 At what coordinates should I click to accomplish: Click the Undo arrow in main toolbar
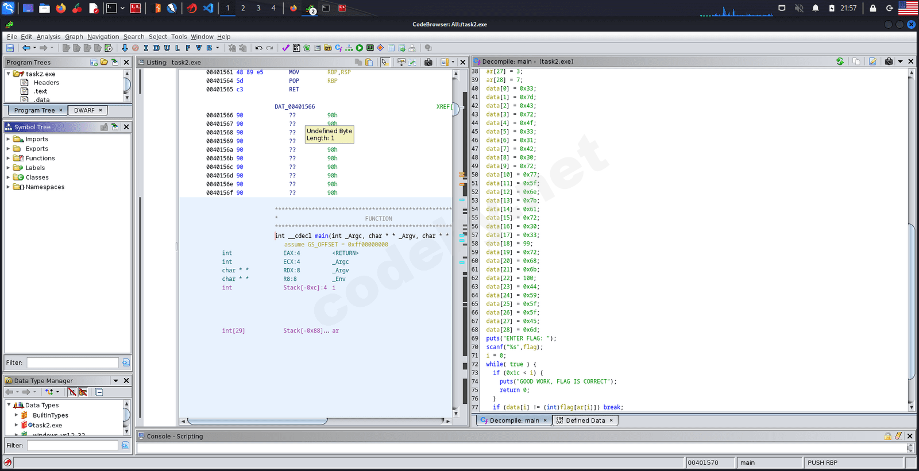click(x=258, y=48)
